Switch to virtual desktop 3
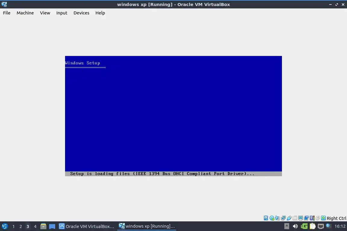The width and height of the screenshot is (347, 231). [28, 226]
